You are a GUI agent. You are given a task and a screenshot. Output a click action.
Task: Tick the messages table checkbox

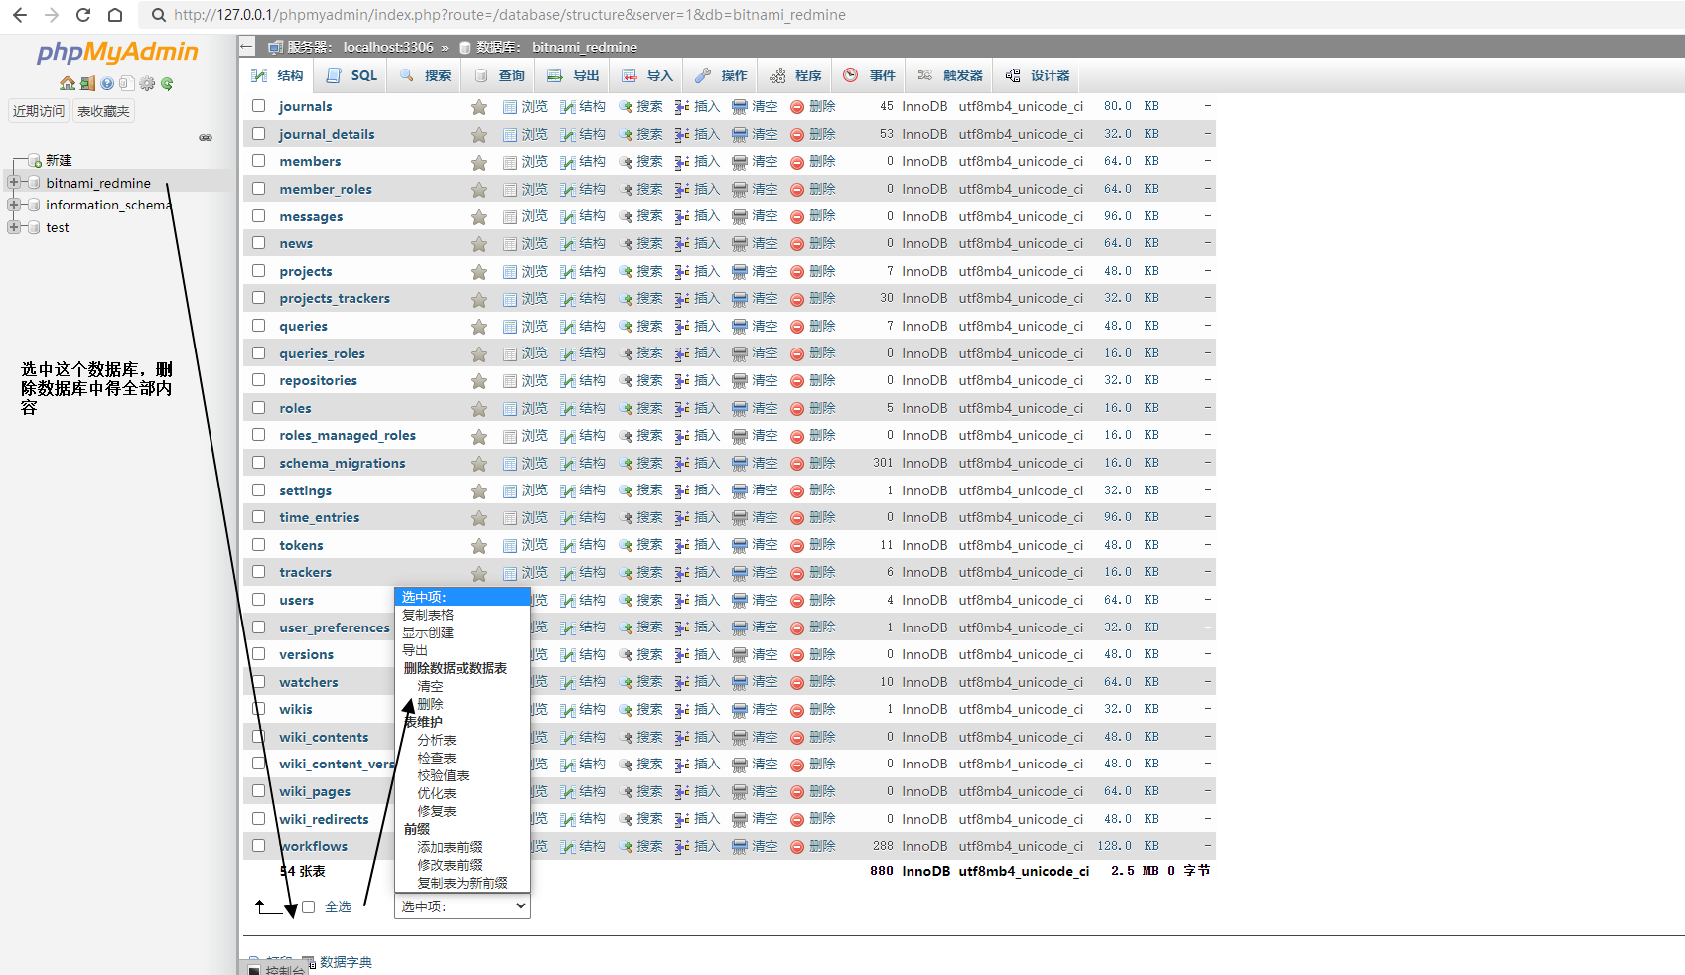tap(259, 215)
